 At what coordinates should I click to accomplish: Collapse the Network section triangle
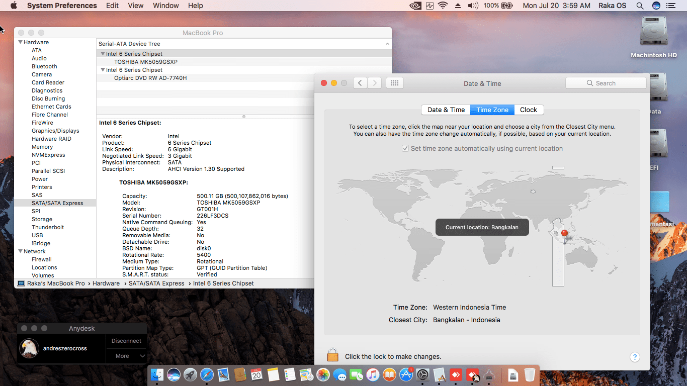20,251
